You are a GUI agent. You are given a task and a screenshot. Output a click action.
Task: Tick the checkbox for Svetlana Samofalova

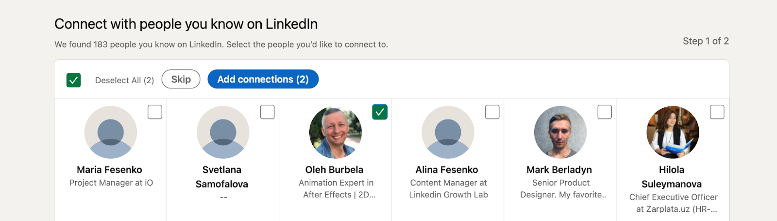(x=267, y=112)
